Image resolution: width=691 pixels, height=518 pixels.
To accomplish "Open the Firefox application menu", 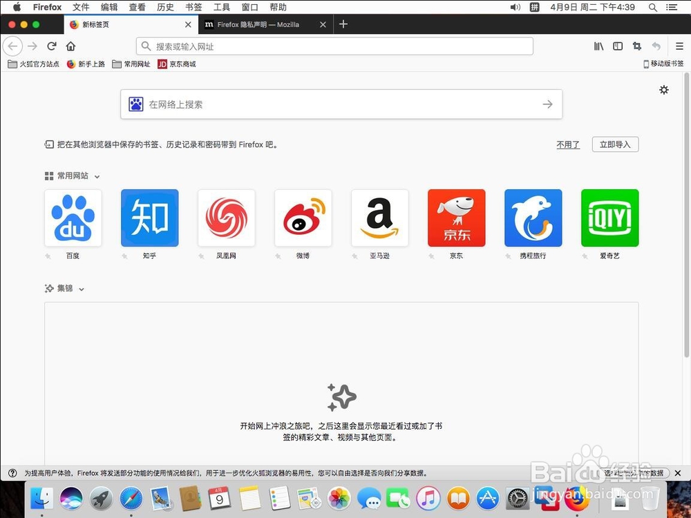I will tap(47, 7).
